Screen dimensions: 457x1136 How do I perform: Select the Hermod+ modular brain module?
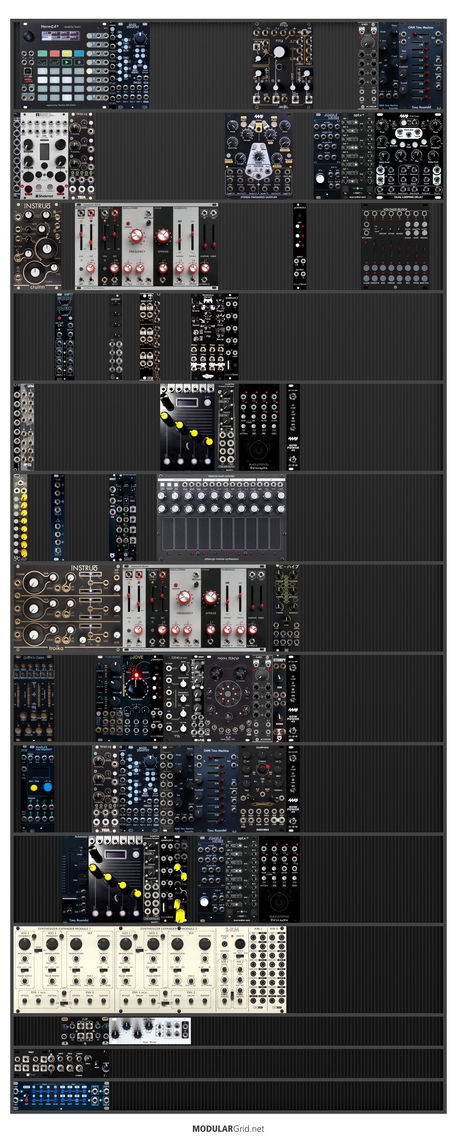[x=64, y=66]
